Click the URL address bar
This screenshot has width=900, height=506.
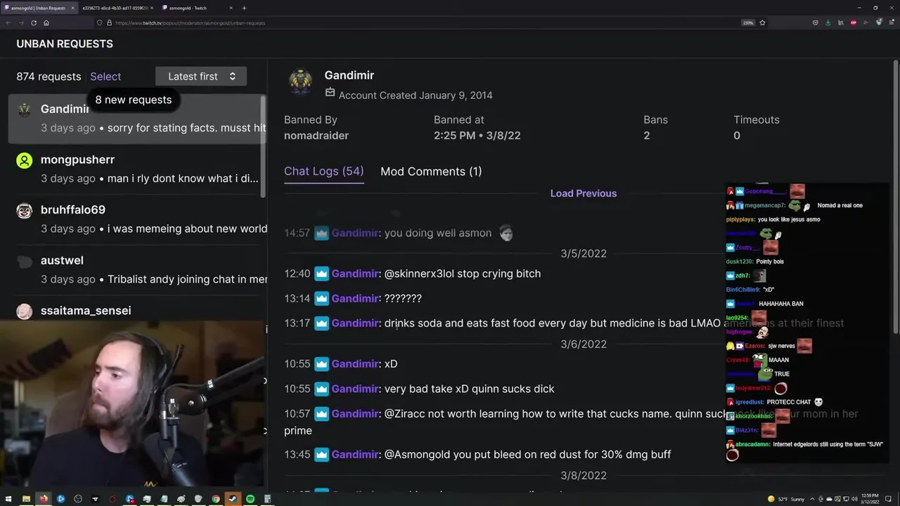point(422,22)
